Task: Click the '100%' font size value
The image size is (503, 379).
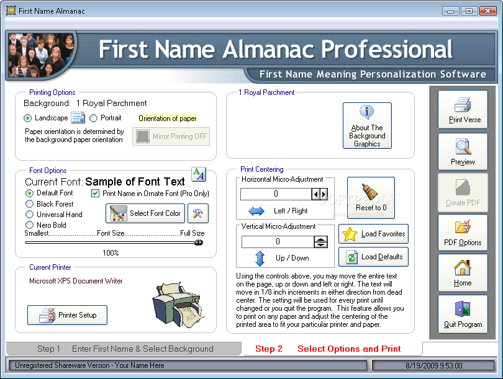Action: pos(111,253)
